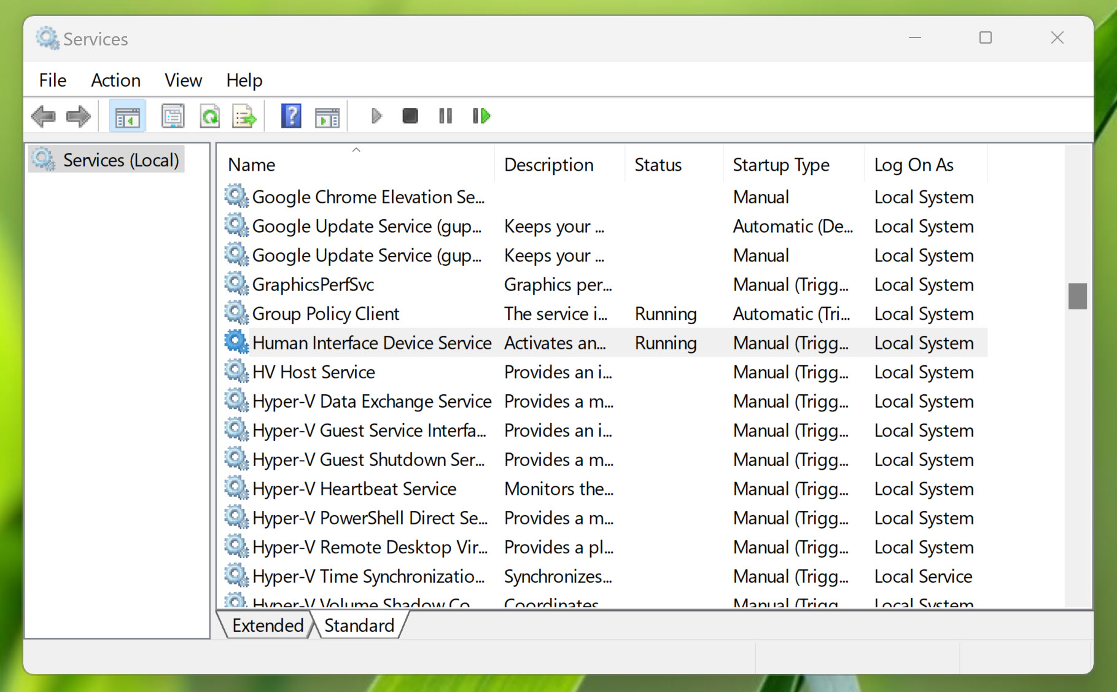Click the Forward arrow toolbar icon
The height and width of the screenshot is (692, 1117).
(x=78, y=116)
